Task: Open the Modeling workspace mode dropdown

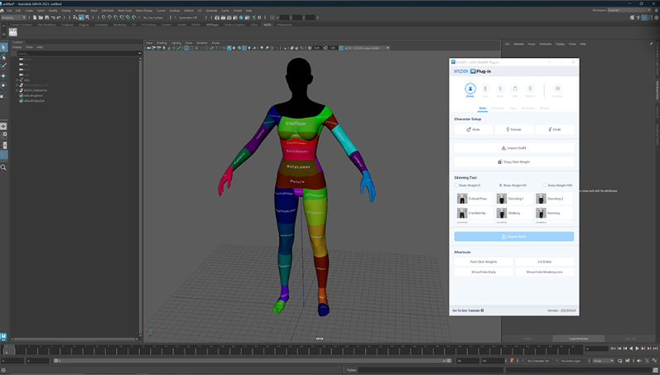Action: (x=14, y=17)
